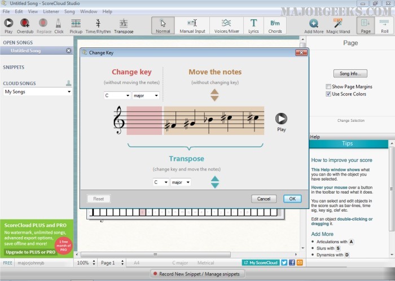Open the Edit menu
Image resolution: width=395 pixels, height=281 pixels.
click(19, 11)
